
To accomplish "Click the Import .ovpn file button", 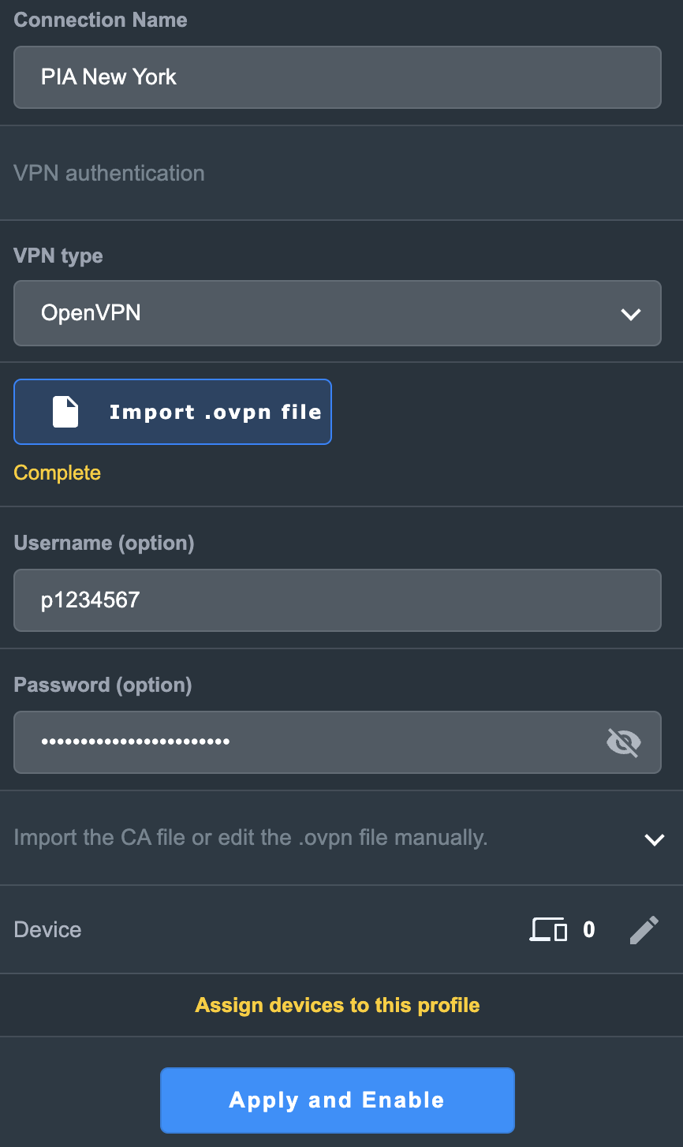I will click(x=173, y=412).
